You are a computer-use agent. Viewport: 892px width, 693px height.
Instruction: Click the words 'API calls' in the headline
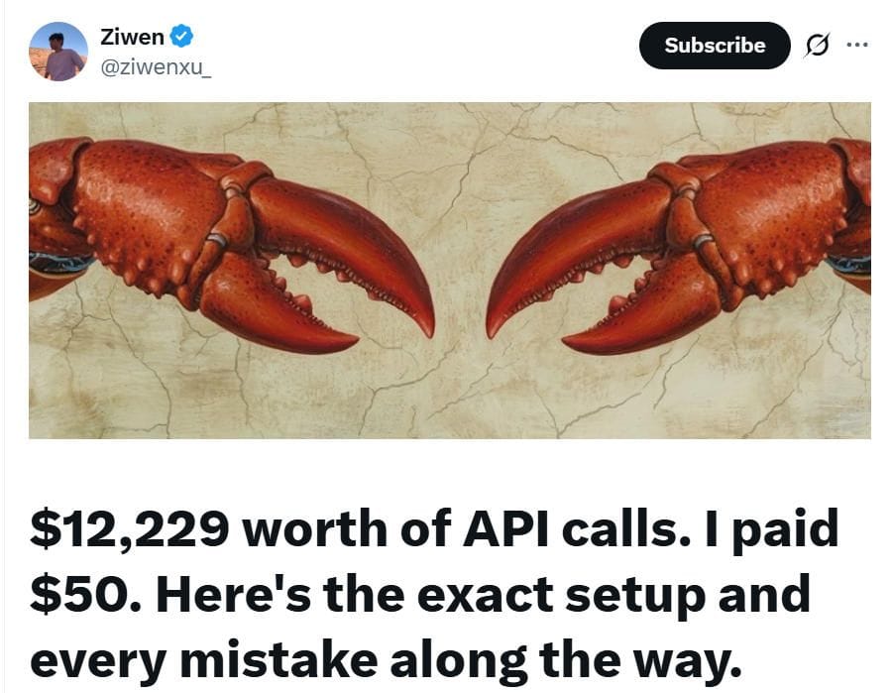click(x=571, y=528)
